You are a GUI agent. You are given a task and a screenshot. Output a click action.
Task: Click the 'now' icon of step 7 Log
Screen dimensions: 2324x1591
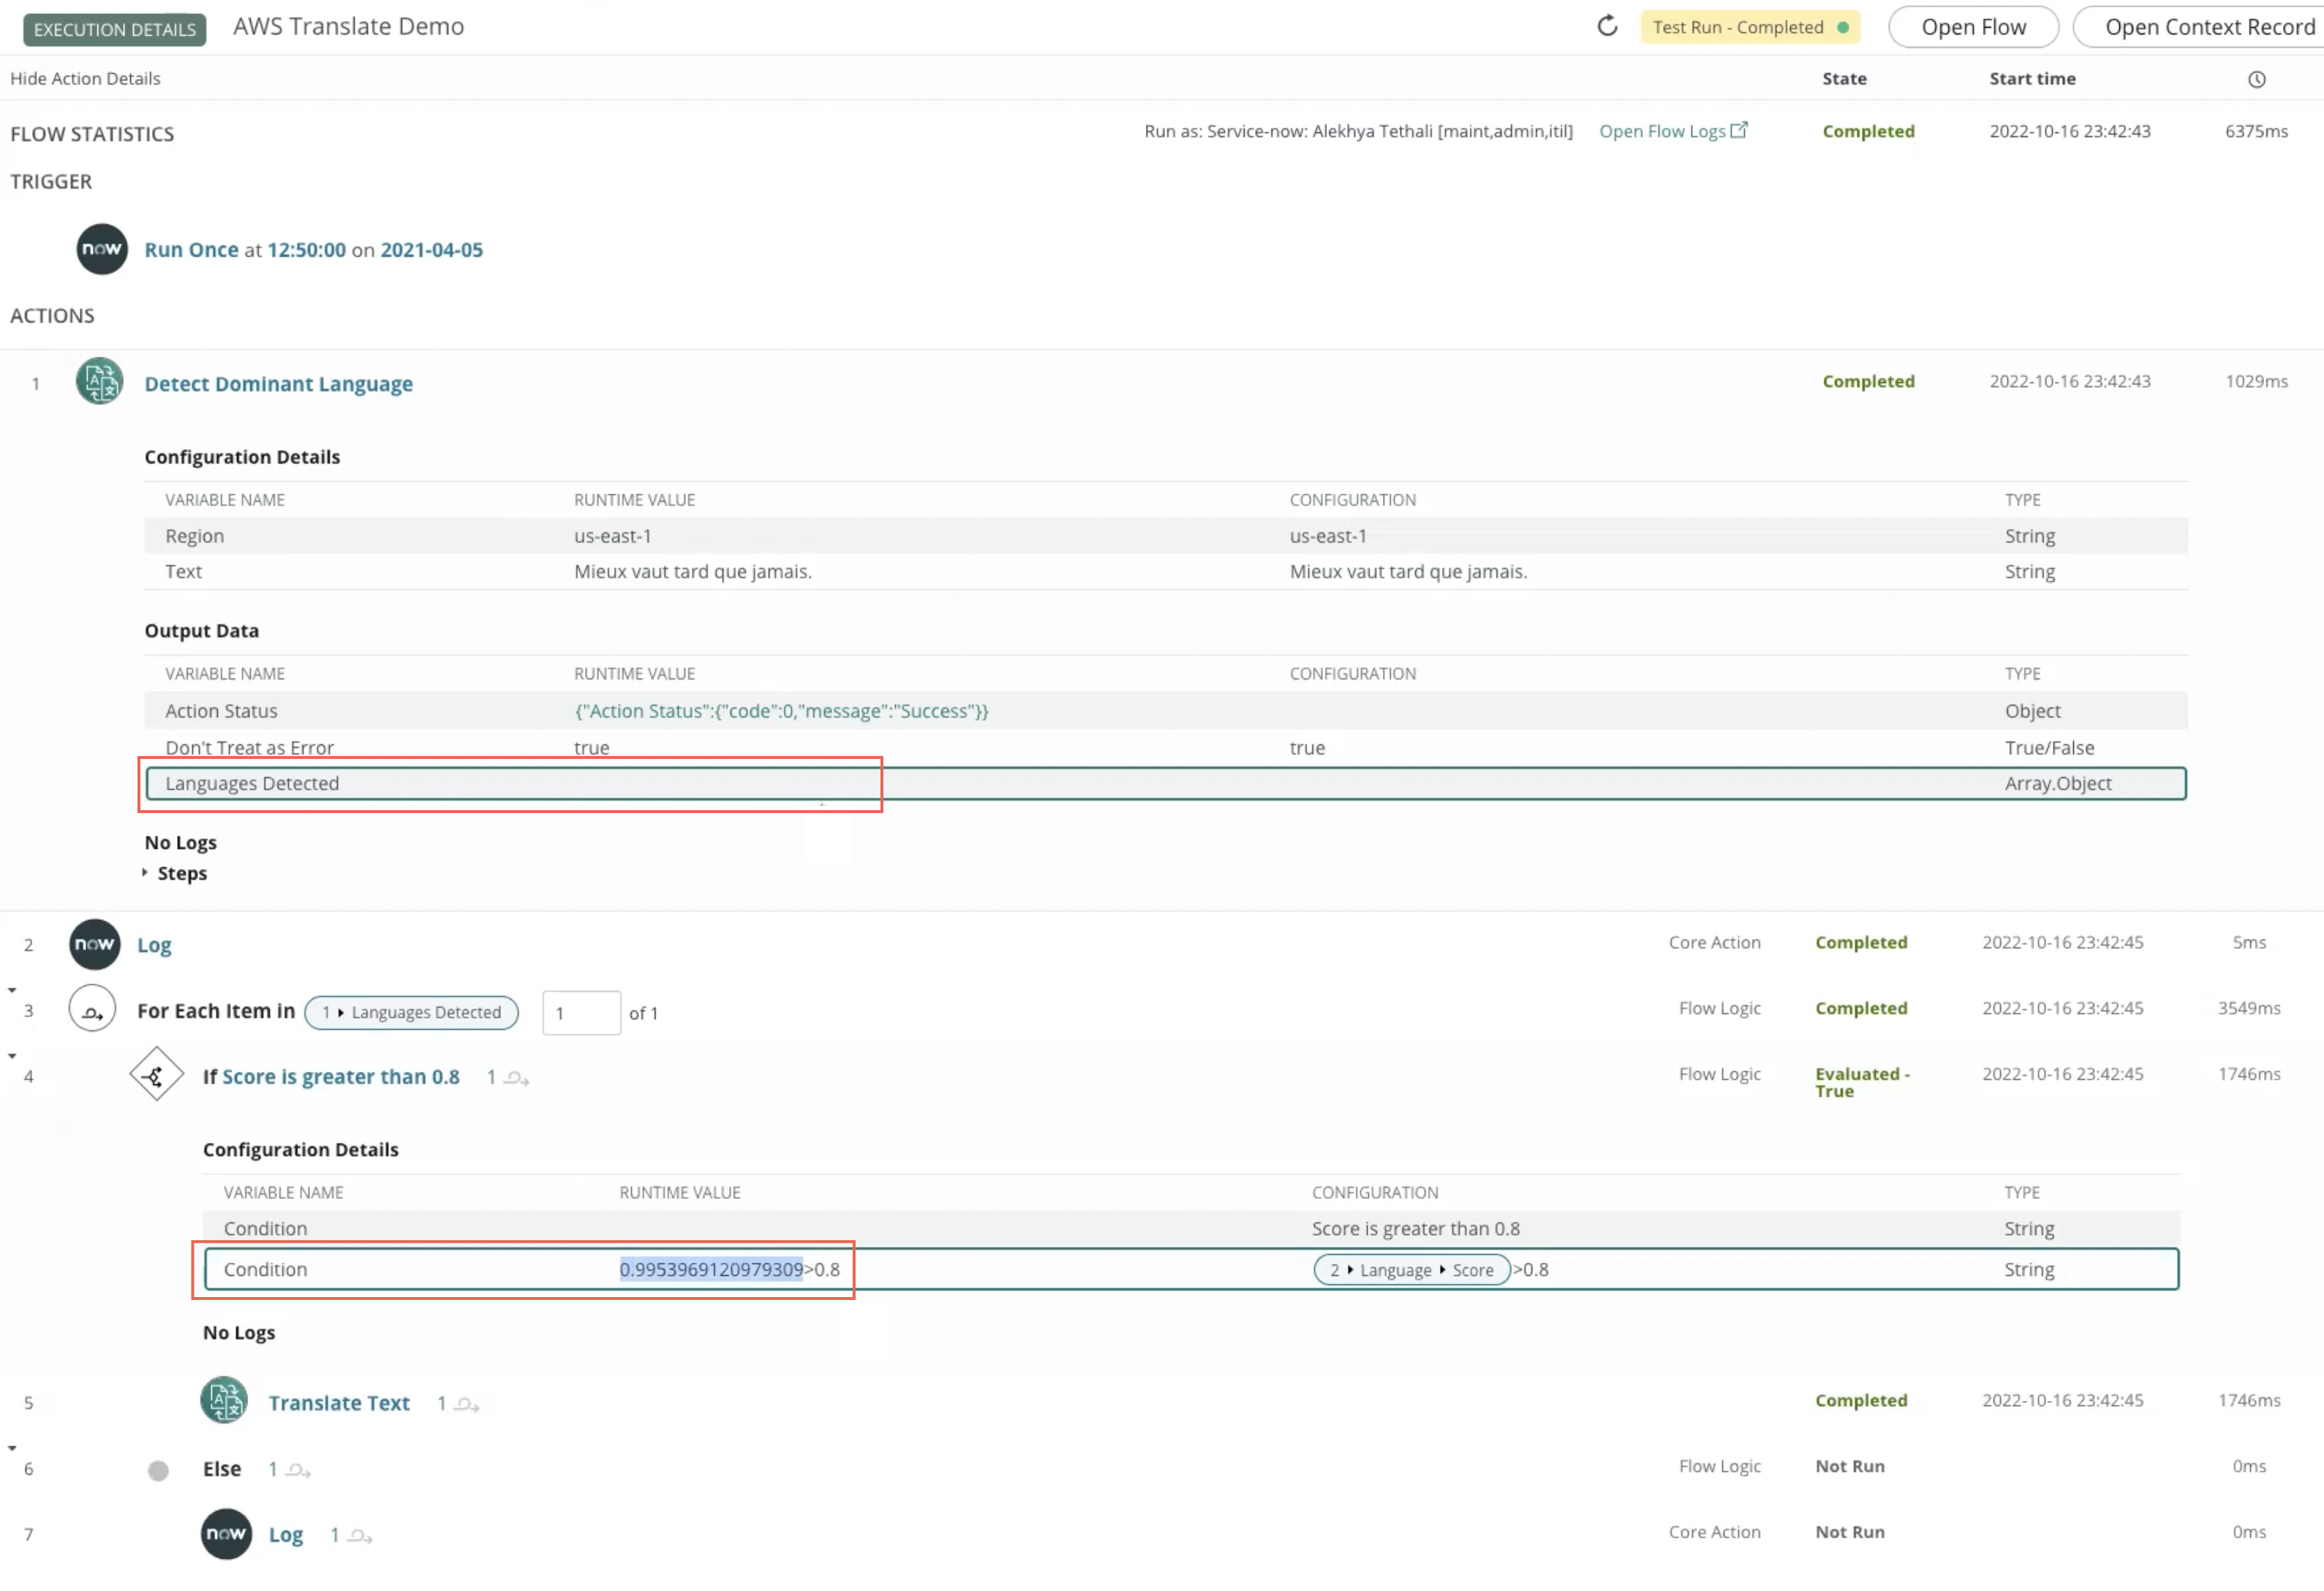pos(226,1534)
